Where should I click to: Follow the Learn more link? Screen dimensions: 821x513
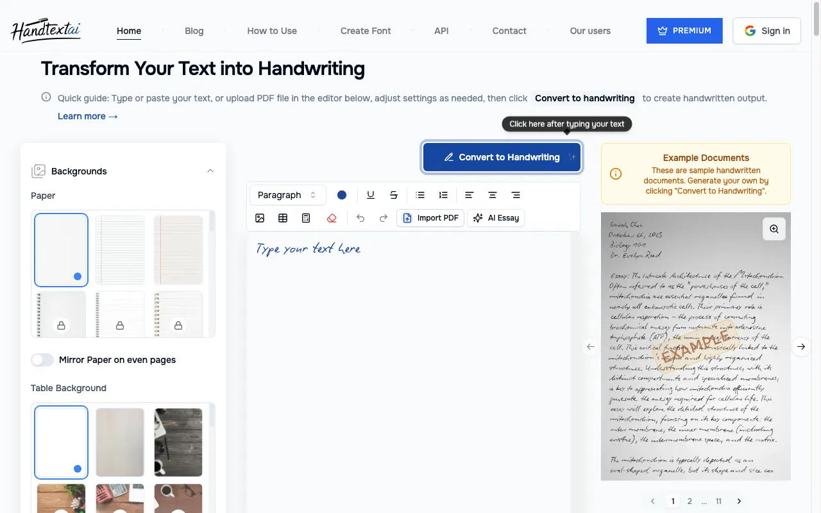(x=88, y=116)
